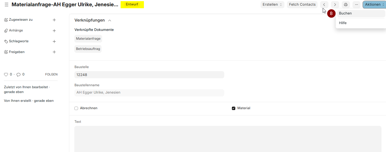This screenshot has width=386, height=152.
Task: Open the hamburger sidebar menu icon
Action: click(x=6, y=5)
